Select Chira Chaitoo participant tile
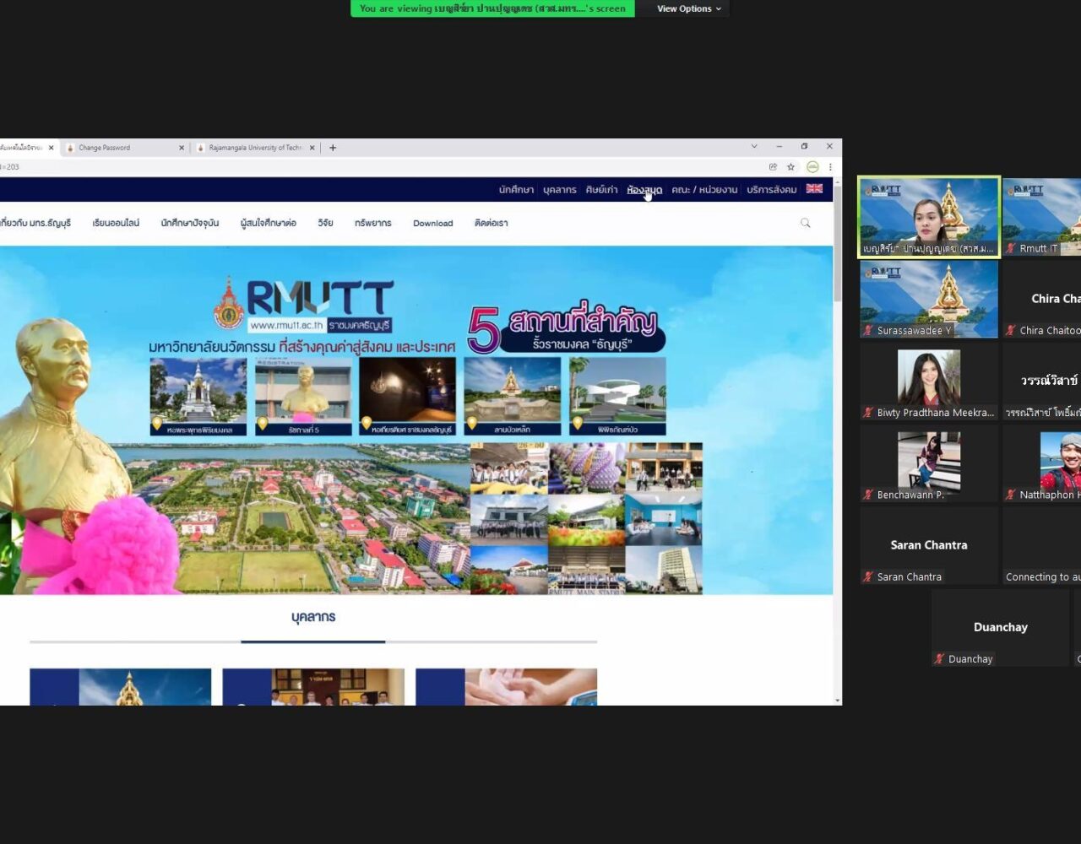The image size is (1081, 844). (x=1041, y=299)
